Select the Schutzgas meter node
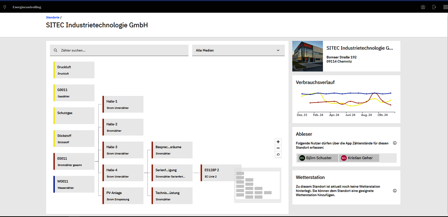448x217 pixels. 74,116
